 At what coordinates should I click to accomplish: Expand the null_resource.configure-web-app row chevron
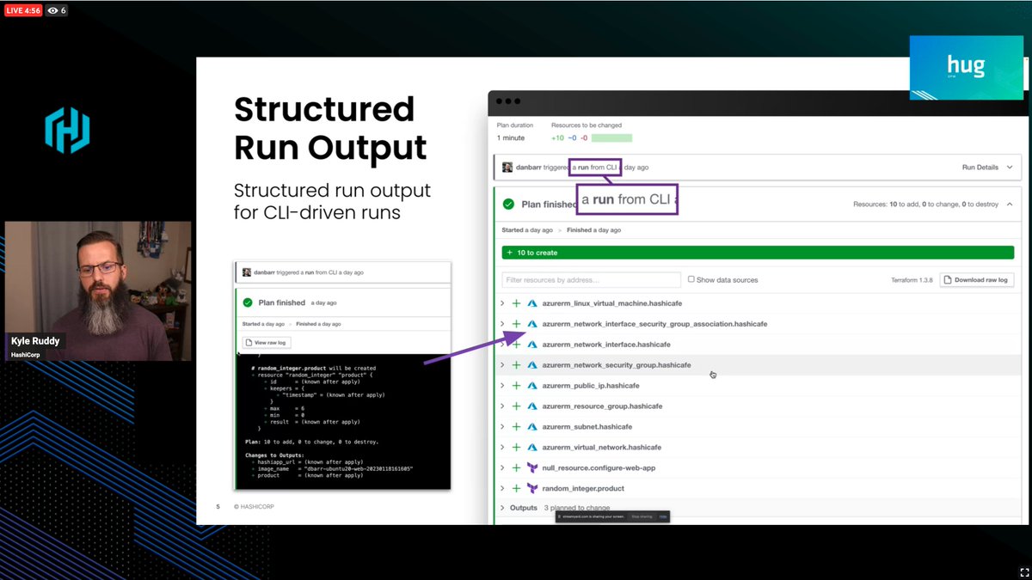coord(502,468)
